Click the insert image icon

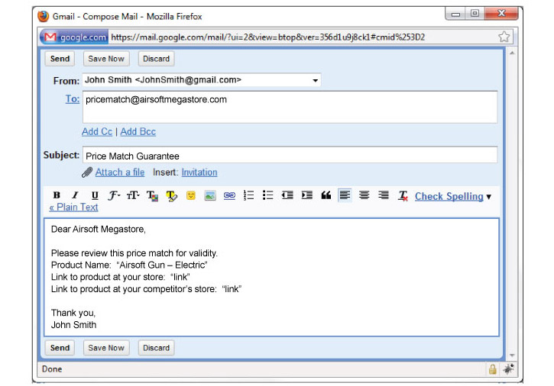point(210,196)
